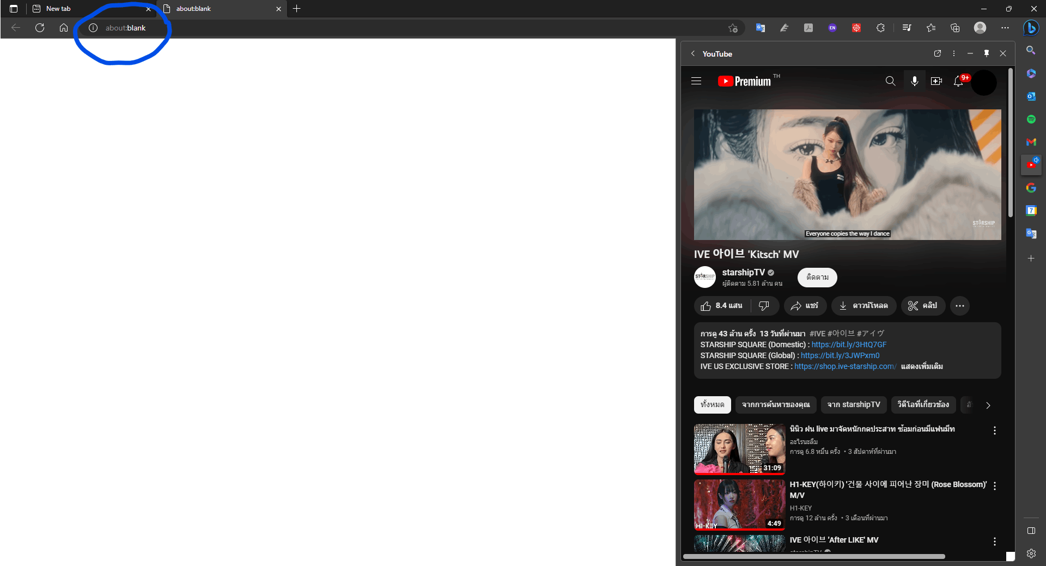This screenshot has width=1046, height=566.
Task: Add this page to favorites
Action: click(733, 28)
